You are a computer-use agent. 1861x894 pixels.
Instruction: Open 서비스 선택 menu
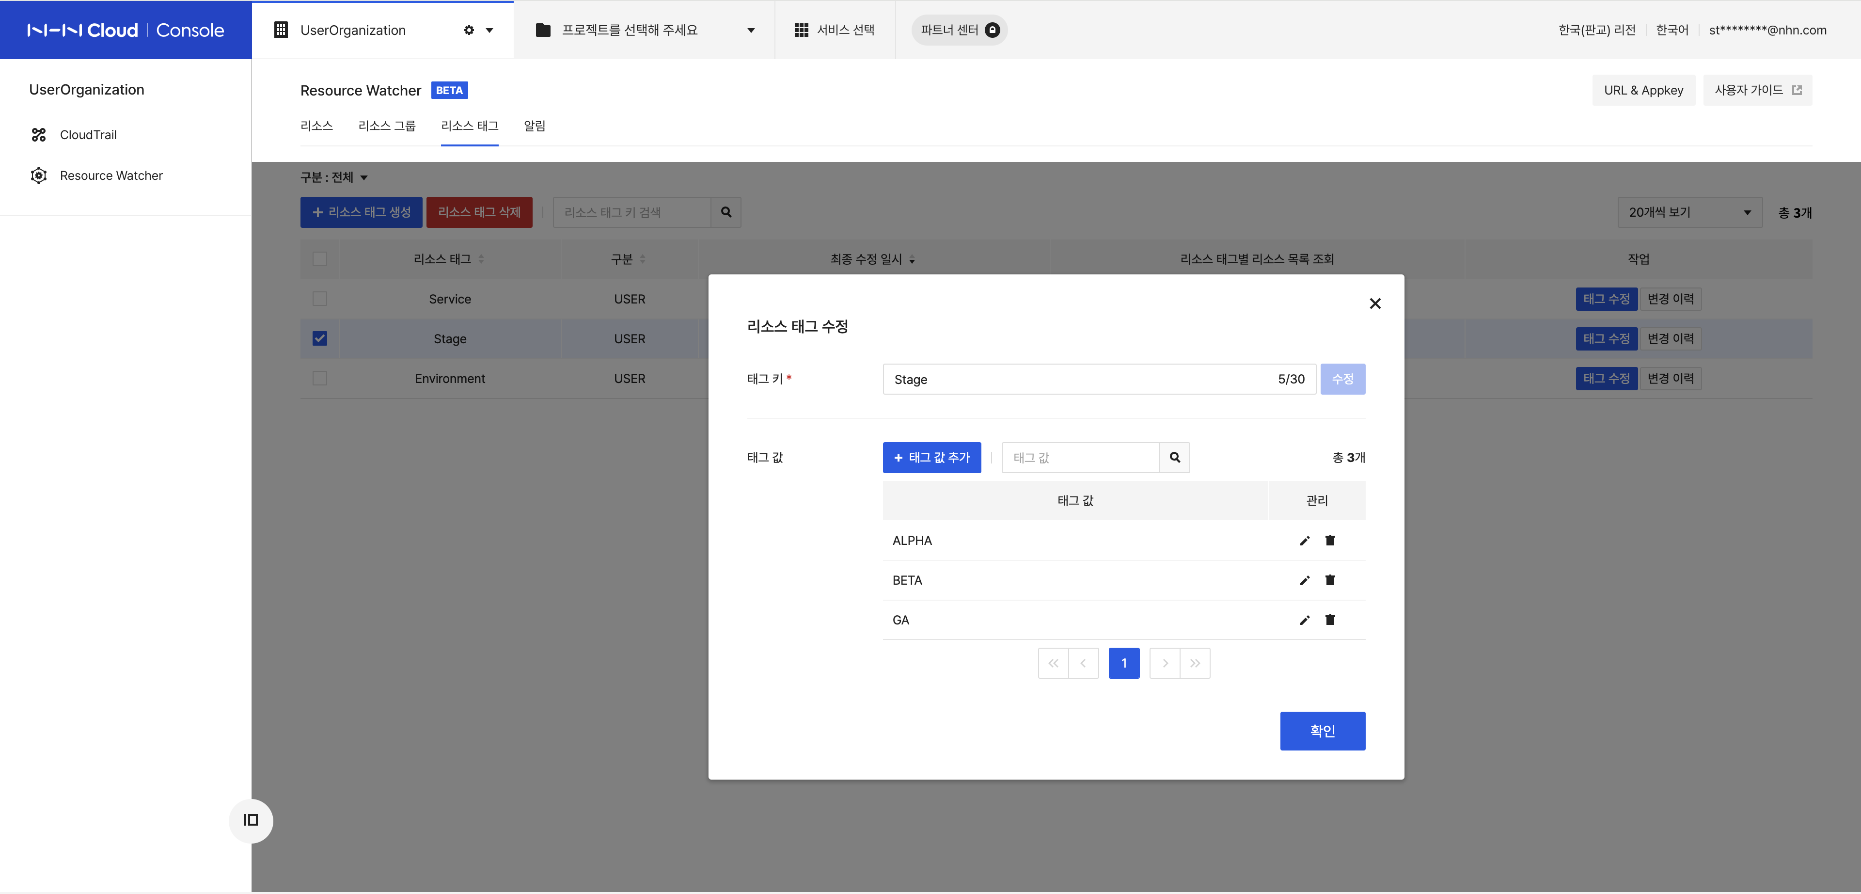[x=835, y=31]
